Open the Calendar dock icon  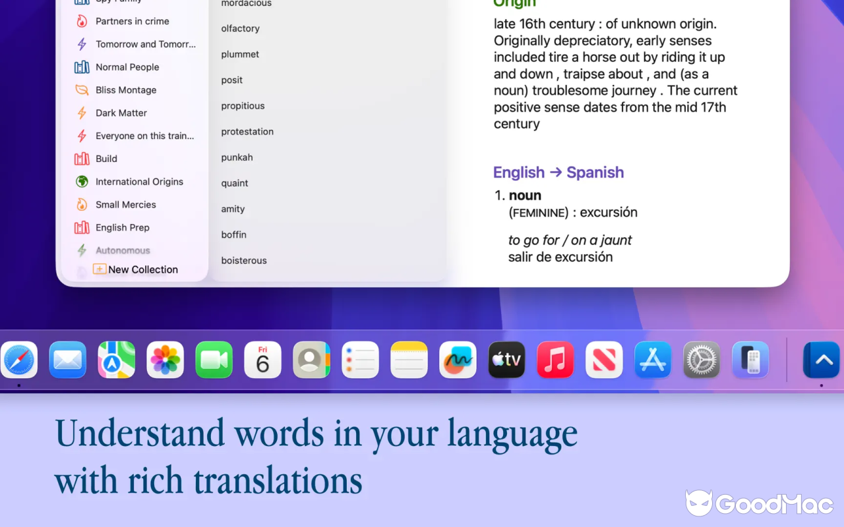click(x=263, y=360)
